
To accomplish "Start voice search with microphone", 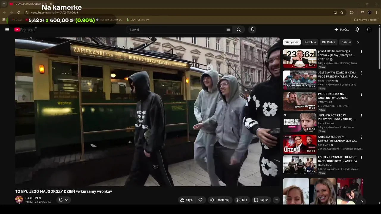I will pos(252,29).
